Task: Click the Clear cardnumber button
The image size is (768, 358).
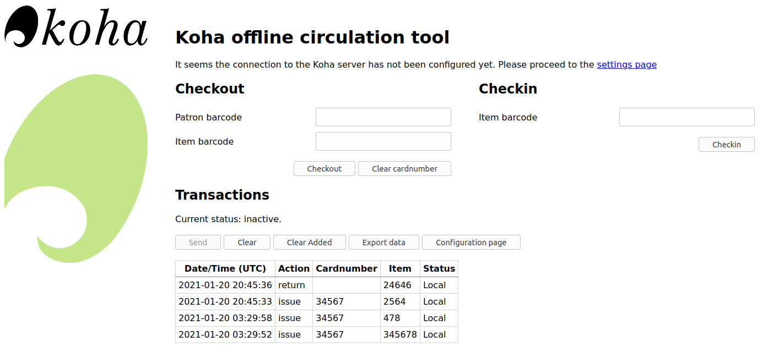Action: [x=404, y=169]
